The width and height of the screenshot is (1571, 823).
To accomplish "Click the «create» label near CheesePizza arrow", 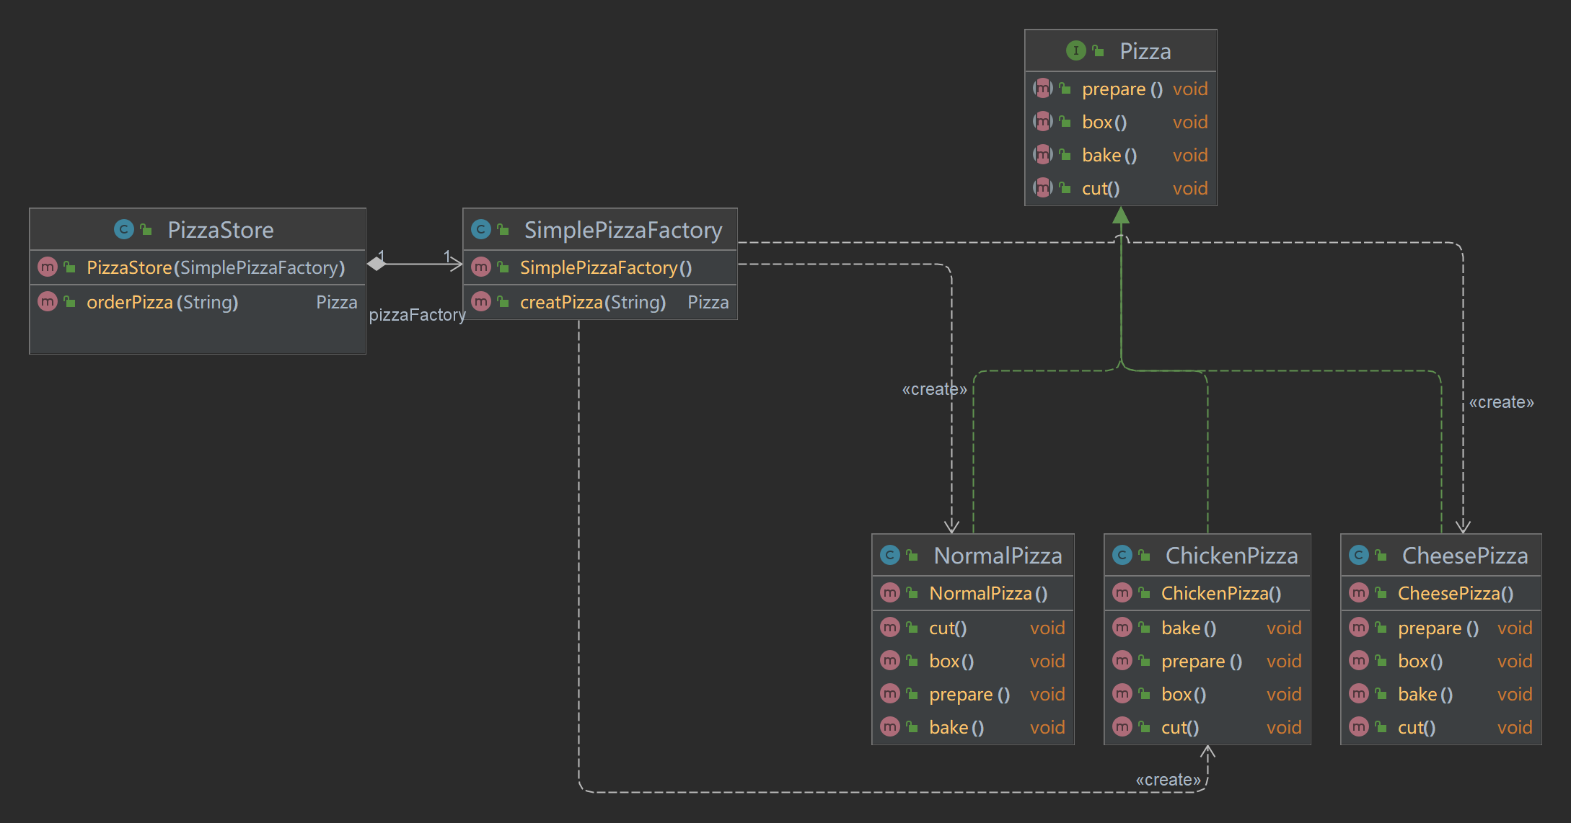I will tap(1501, 402).
